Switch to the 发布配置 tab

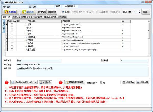click(38, 17)
